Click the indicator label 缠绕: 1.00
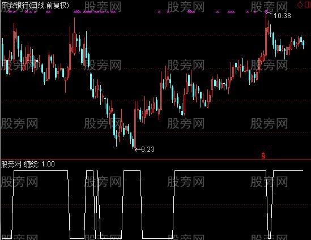This screenshot has height=240, width=311. tap(40, 164)
